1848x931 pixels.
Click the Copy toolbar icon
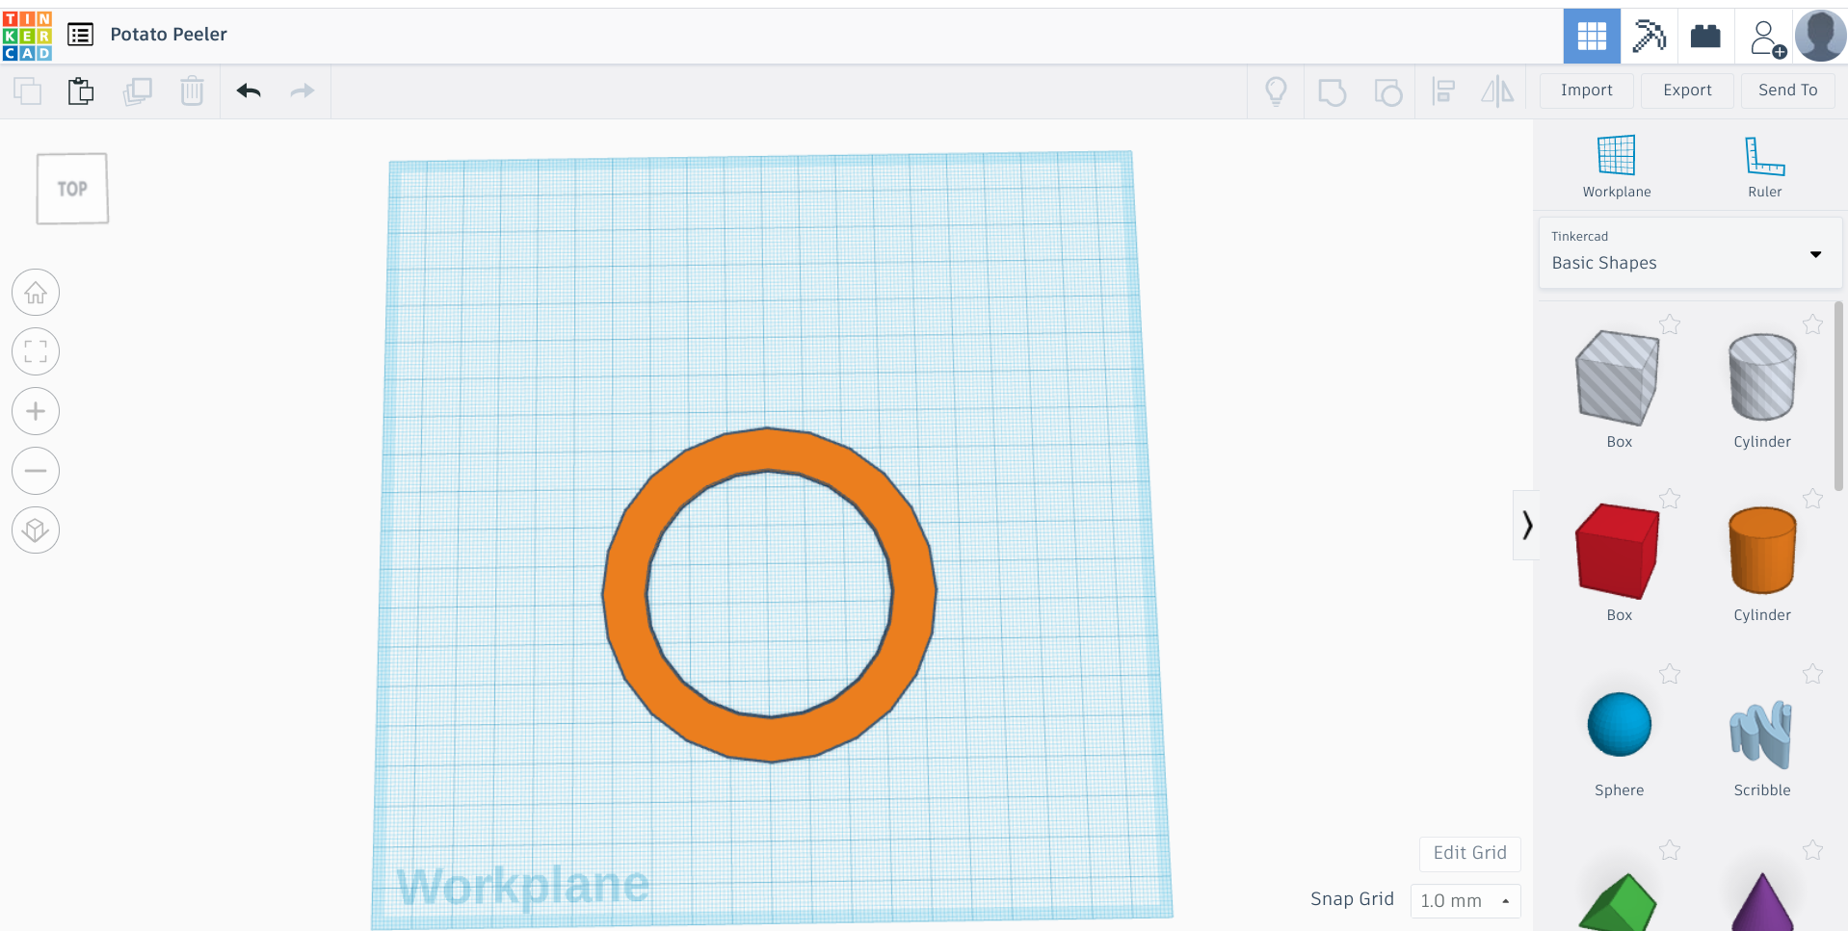(27, 91)
